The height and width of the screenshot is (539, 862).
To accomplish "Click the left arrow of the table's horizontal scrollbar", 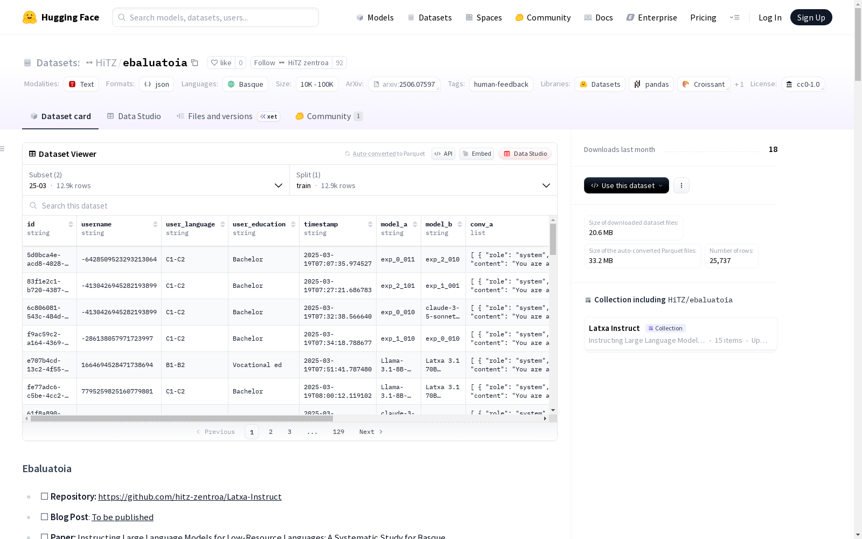I will (26, 418).
